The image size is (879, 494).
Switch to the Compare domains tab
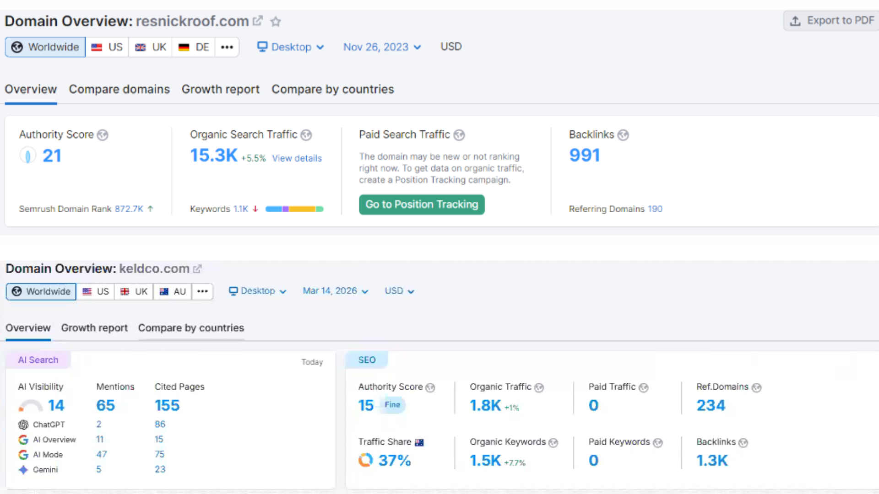click(x=119, y=89)
